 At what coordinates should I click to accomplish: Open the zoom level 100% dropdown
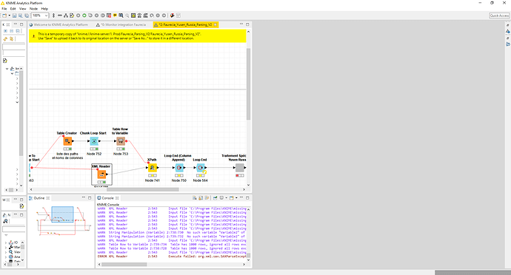(40, 16)
